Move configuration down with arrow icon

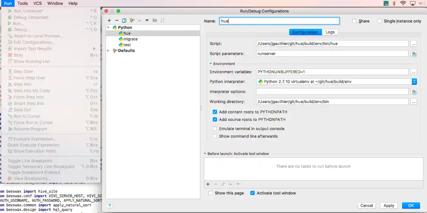(x=147, y=20)
